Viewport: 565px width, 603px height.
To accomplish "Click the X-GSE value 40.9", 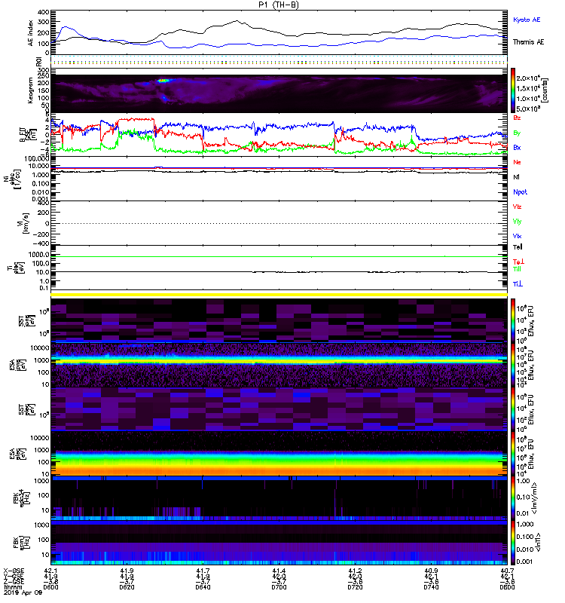I will pyautogui.click(x=431, y=571).
